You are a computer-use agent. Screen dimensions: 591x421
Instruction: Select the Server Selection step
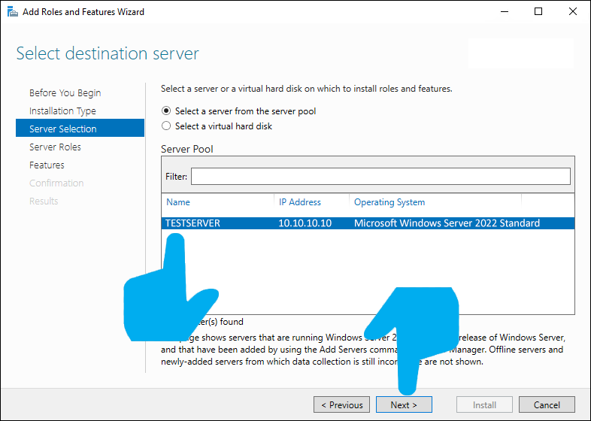[80, 128]
